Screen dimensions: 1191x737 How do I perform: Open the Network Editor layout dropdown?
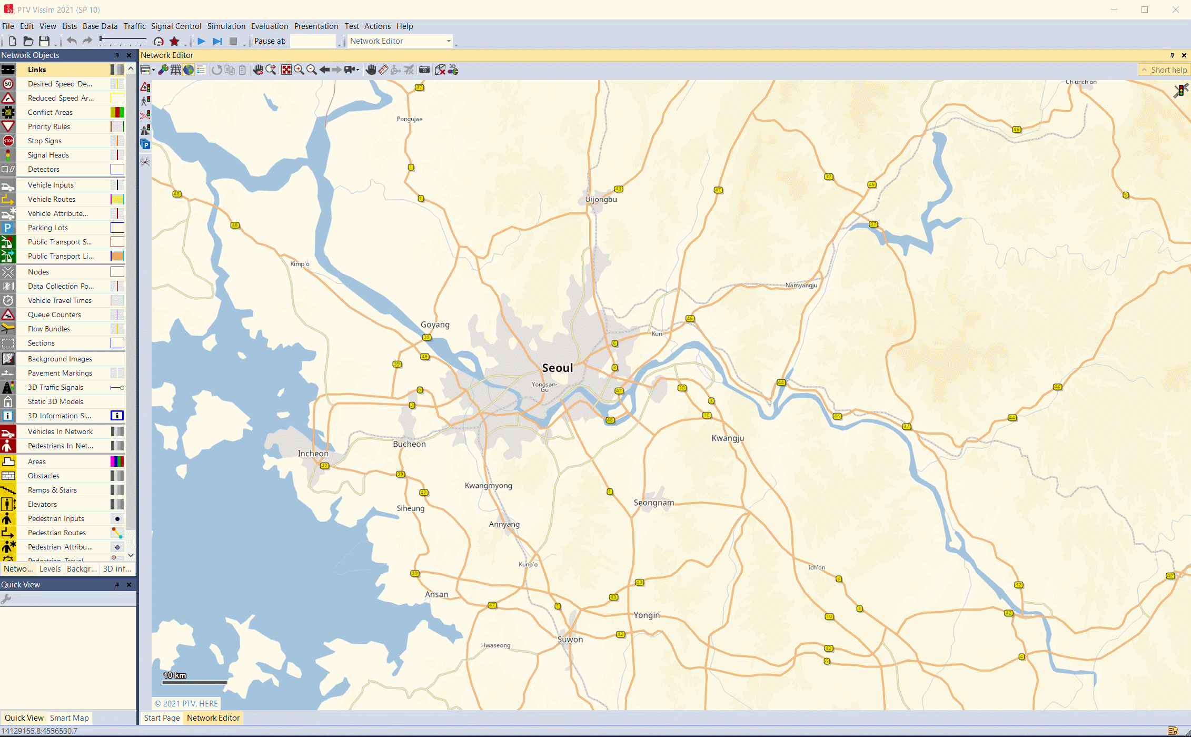pos(400,41)
